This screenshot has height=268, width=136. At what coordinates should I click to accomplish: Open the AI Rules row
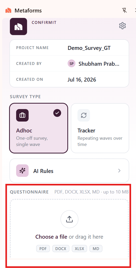tap(69, 171)
